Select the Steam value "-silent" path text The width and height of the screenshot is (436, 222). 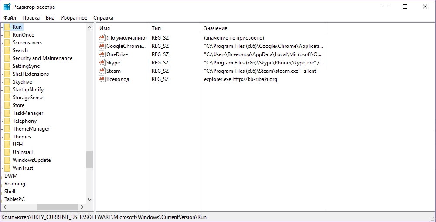pyautogui.click(x=260, y=71)
